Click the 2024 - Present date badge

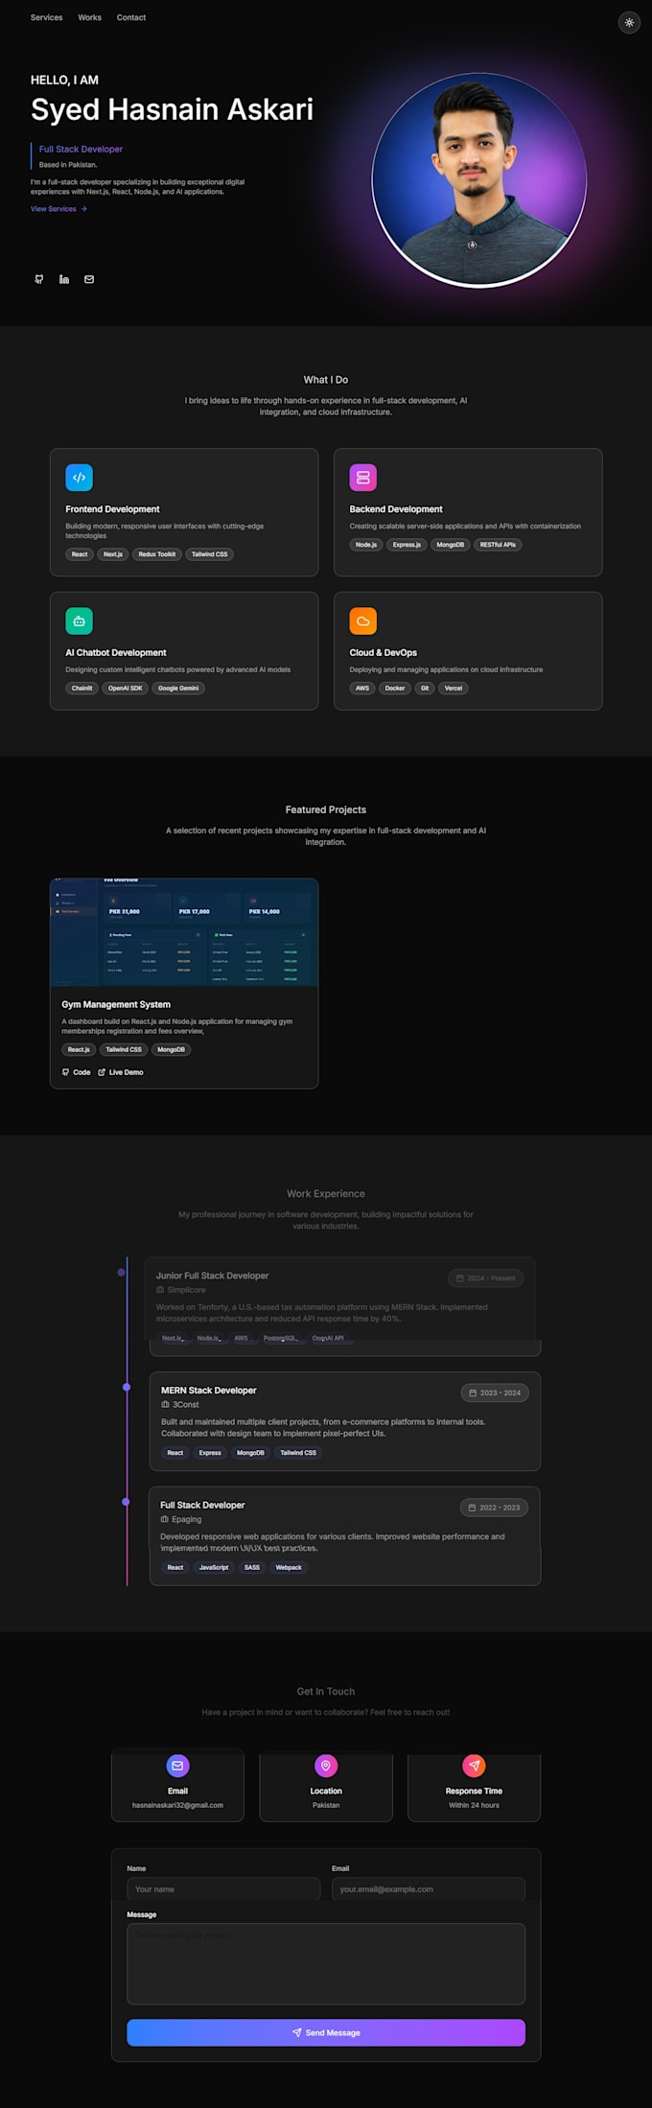point(485,1278)
